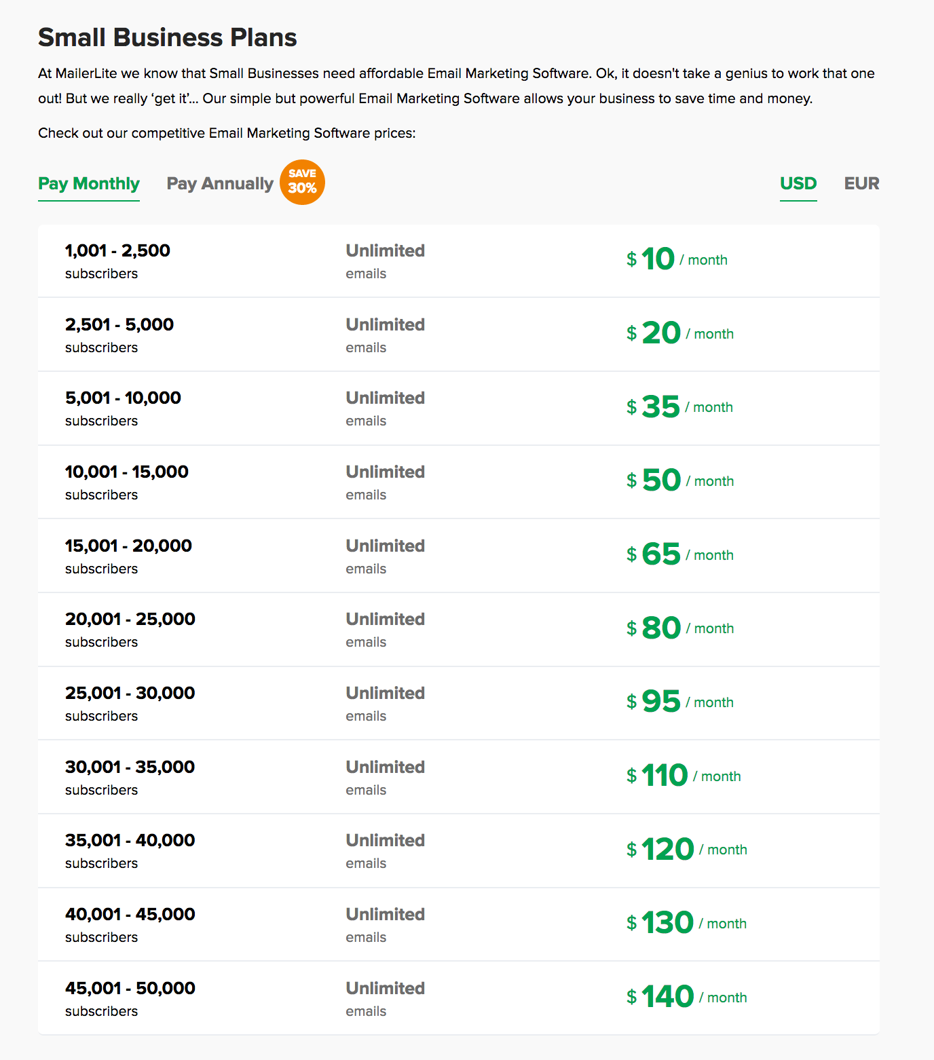Image resolution: width=934 pixels, height=1060 pixels.
Task: Select the USD currency option
Action: coord(798,184)
